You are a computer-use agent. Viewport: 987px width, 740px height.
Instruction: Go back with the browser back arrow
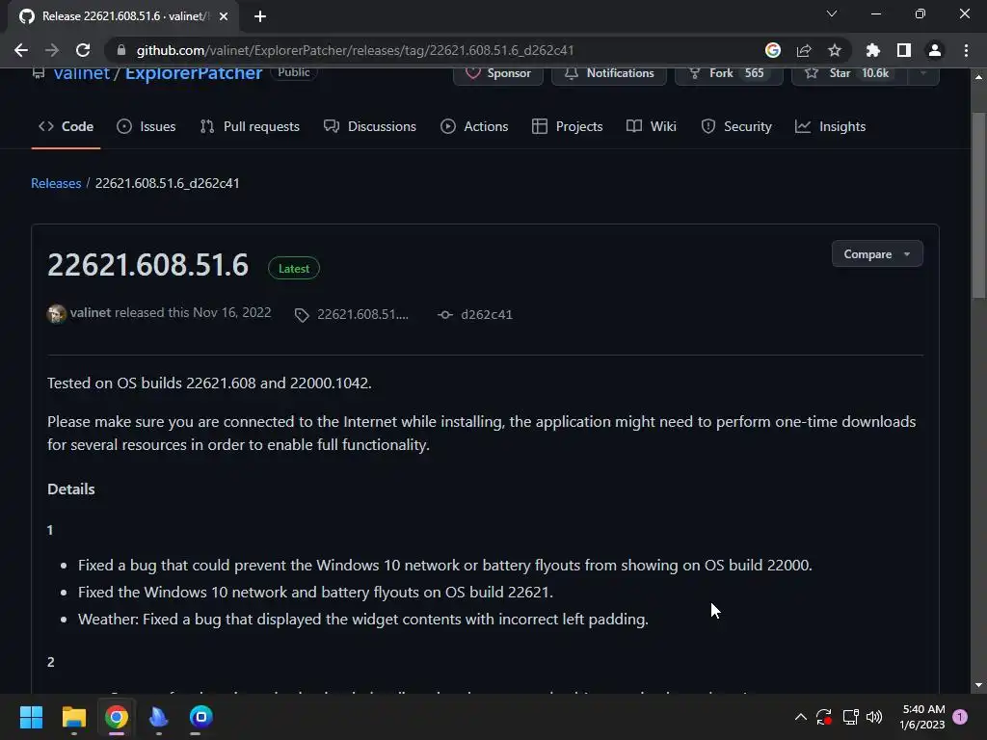[x=21, y=50]
